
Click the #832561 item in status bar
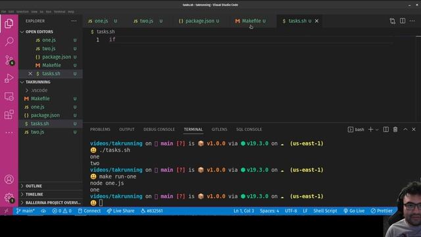152,211
